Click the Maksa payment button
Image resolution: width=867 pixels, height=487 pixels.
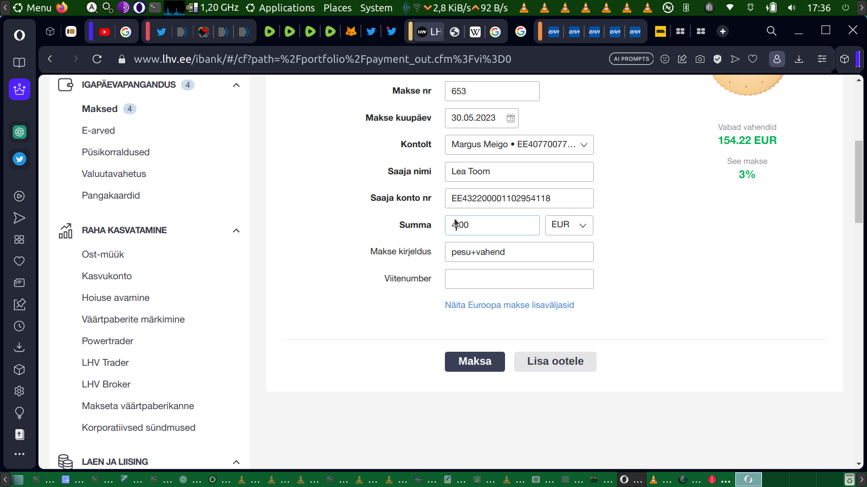[x=475, y=361]
